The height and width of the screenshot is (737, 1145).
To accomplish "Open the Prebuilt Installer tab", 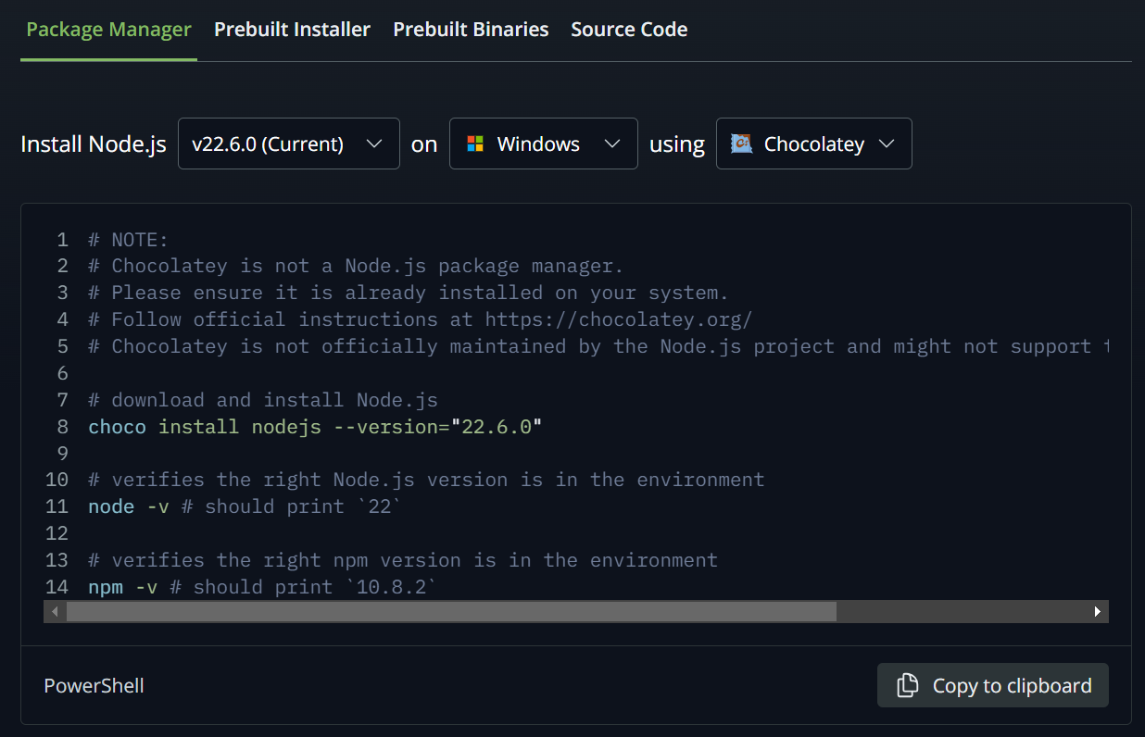I will (292, 30).
